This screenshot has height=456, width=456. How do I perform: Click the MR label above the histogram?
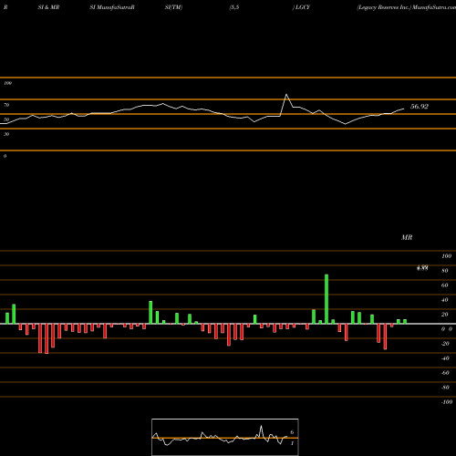[x=407, y=237]
